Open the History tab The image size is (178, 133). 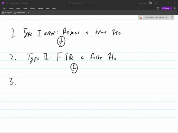[32, 8]
